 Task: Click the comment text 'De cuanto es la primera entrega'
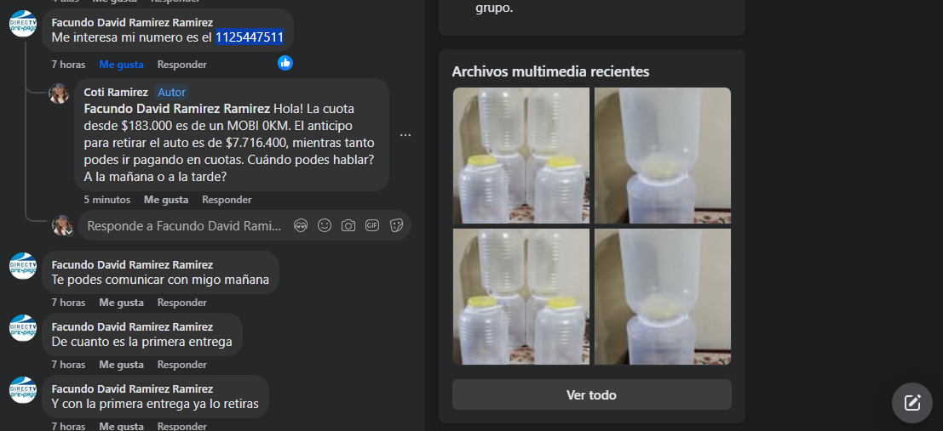pos(142,342)
